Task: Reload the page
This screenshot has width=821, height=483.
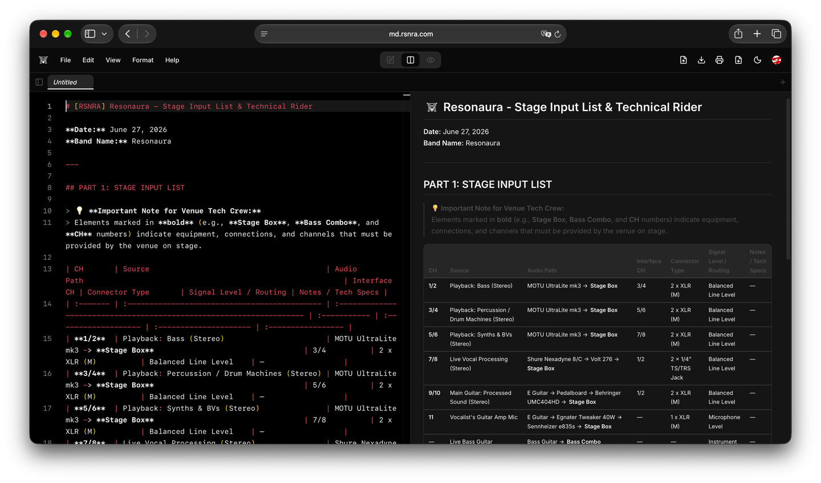Action: pyautogui.click(x=558, y=34)
